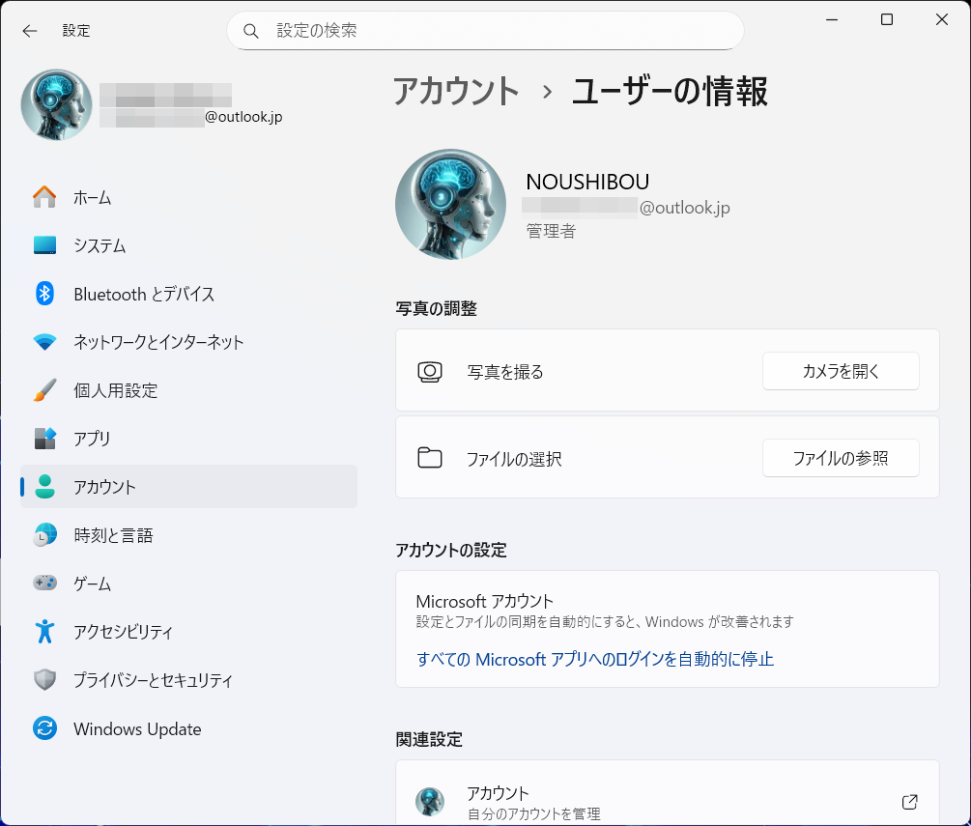
Task: Click すべての Microsoft アプリへのログインを自動的に停止 link
Action: pyautogui.click(x=595, y=659)
